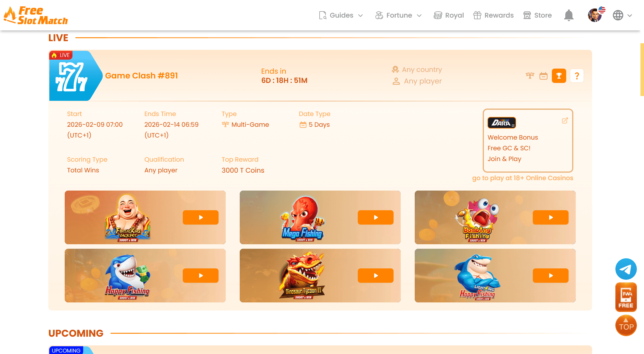Expand the Guides dropdown menu

point(341,15)
